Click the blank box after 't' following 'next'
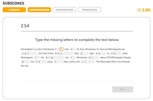 coord(74,49)
